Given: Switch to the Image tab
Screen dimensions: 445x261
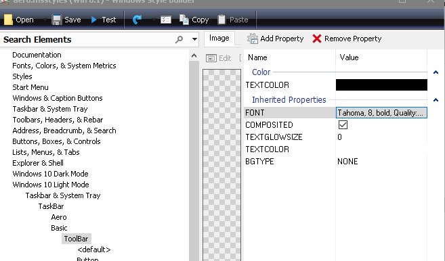Looking at the screenshot, I should click(219, 39).
